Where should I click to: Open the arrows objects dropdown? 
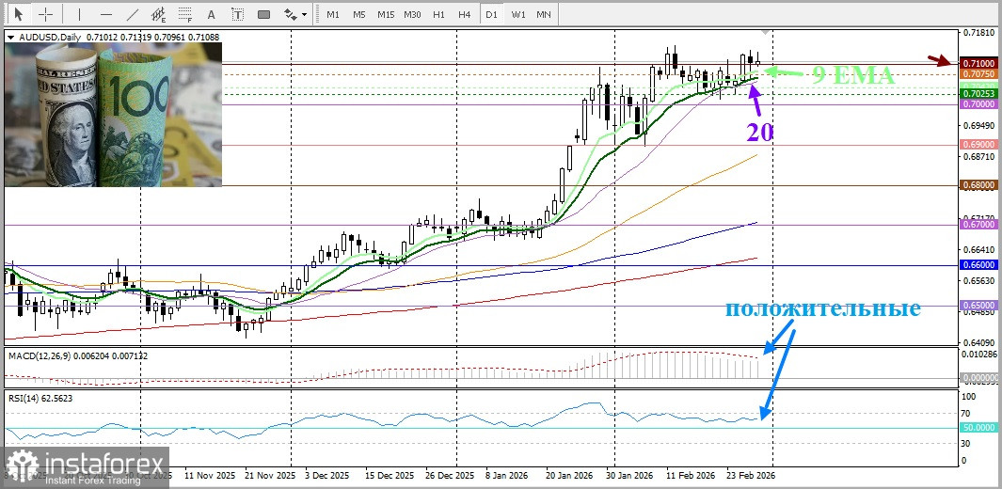point(295,14)
